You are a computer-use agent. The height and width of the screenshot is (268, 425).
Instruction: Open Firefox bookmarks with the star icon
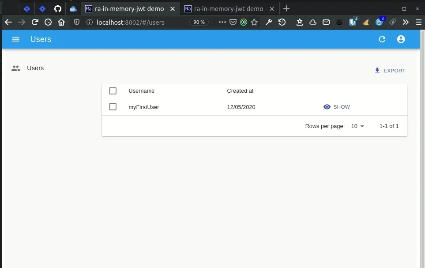click(254, 22)
